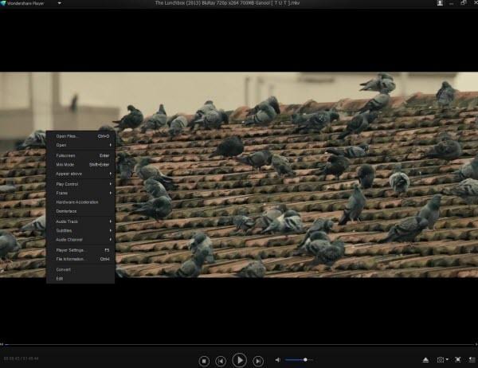Start the video with the Play button
The image size is (478, 368).
pos(239,360)
